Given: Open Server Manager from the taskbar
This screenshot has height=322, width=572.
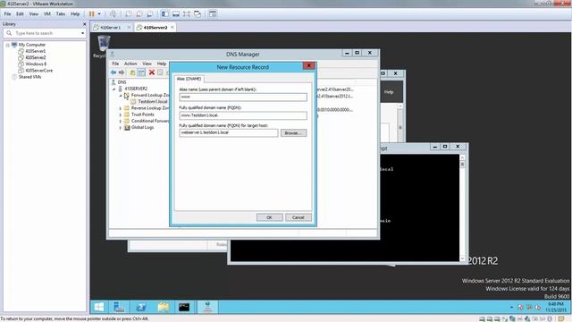Looking at the screenshot, I should pos(119,307).
